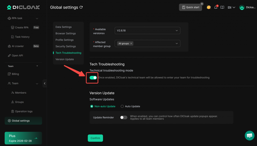Disable Technical troubleshooting mode toggle
Image resolution: width=257 pixels, height=146 pixels.
(x=93, y=78)
